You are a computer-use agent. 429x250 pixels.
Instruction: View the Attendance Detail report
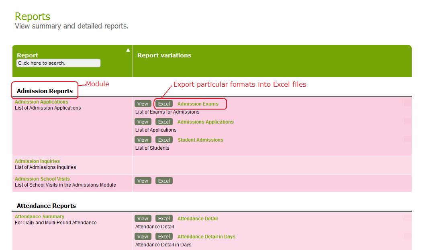[143, 218]
